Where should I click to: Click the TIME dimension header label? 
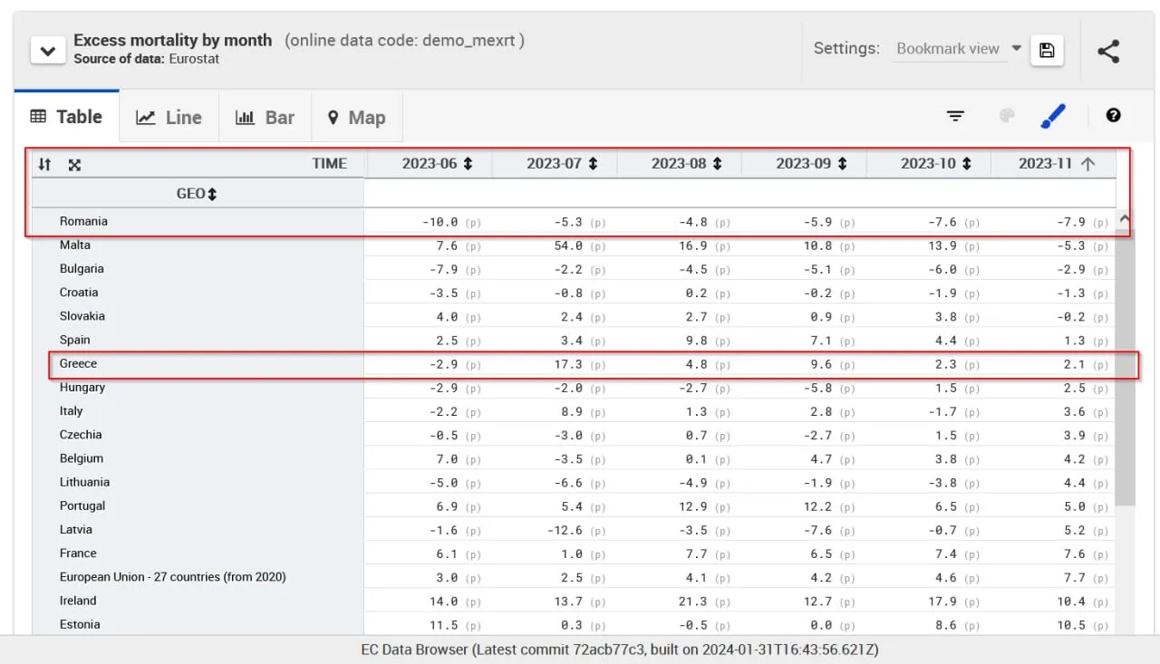point(330,164)
